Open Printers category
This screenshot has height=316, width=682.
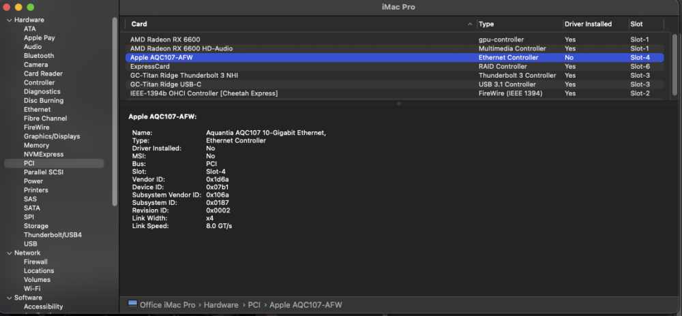[36, 190]
